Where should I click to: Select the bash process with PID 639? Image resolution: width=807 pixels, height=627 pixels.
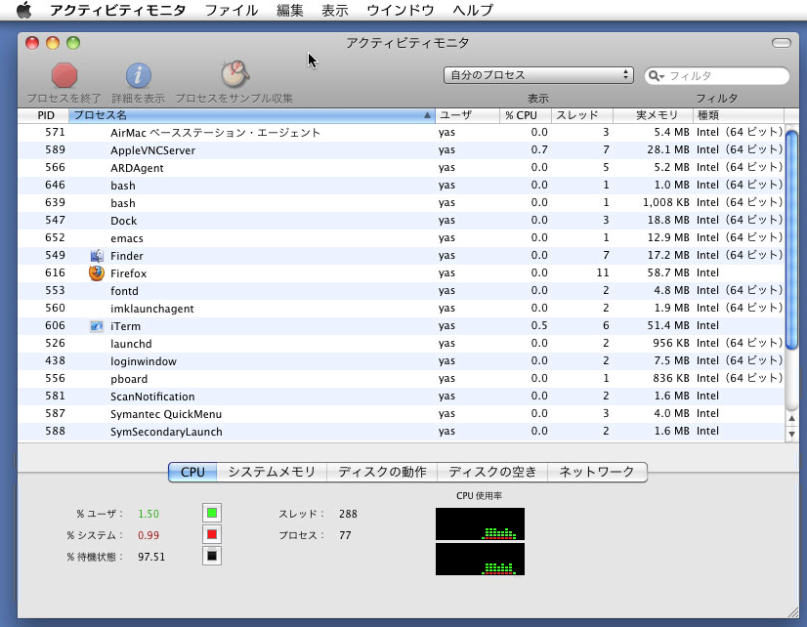tap(401, 203)
